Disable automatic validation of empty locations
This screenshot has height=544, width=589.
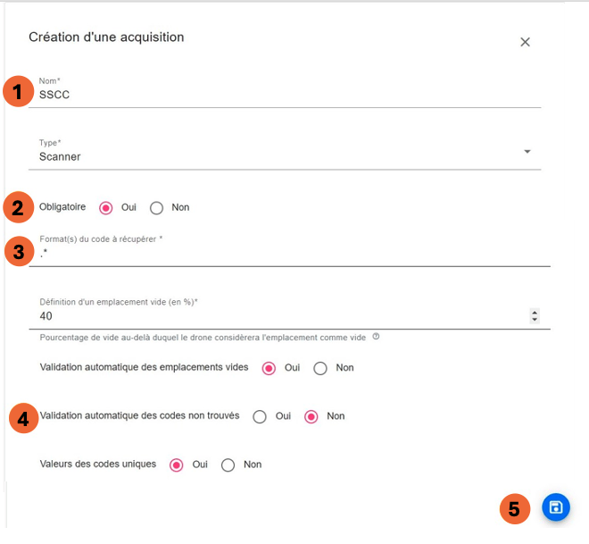point(321,368)
